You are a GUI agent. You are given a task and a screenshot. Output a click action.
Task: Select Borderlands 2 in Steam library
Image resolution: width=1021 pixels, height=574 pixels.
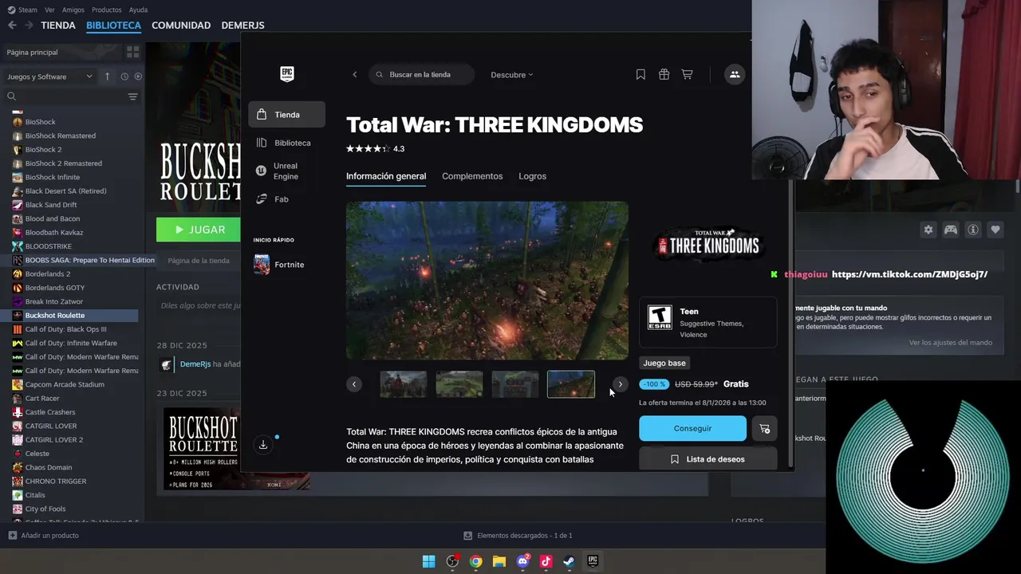point(47,274)
